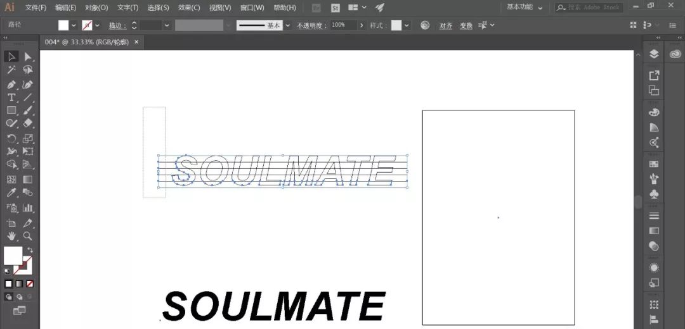Open the 窗口(W) menu
Screen dimensions: 685x329
(252, 8)
